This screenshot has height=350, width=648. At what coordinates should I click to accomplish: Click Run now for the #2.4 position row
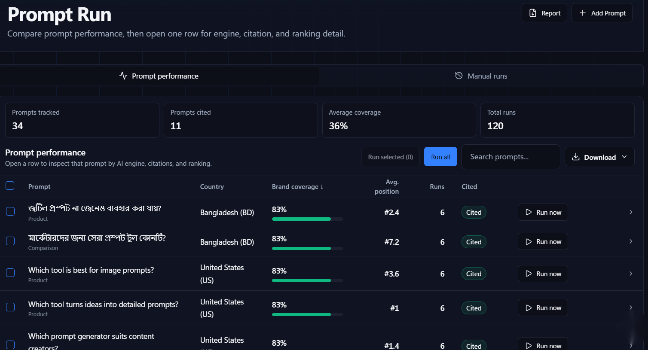click(543, 212)
